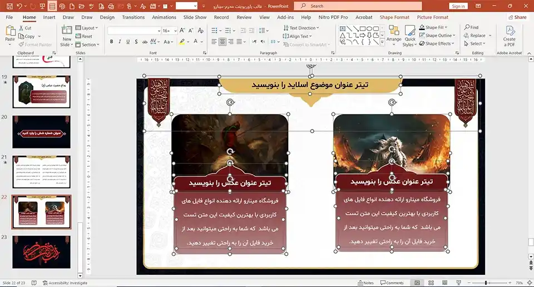Screen dimensions: 534x287
Task: Open the Arrange objects menu
Action: [394, 35]
